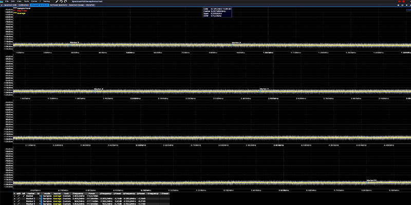The width and height of the screenshot is (411, 205).
Task: Click the application logo icon
Action: click(2, 2)
